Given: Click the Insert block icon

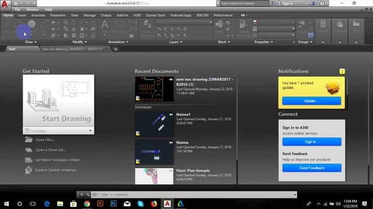Looking at the screenshot, I should (x=219, y=24).
